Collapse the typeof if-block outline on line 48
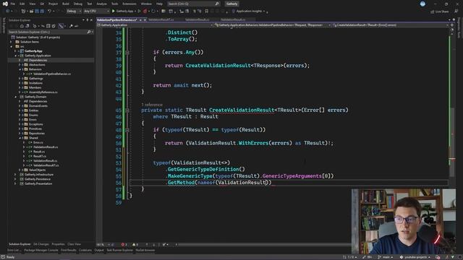 click(x=127, y=130)
